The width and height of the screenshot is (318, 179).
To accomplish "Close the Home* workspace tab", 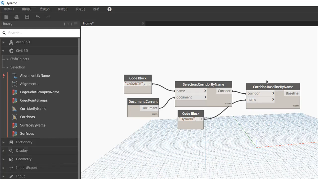I will point(143,23).
